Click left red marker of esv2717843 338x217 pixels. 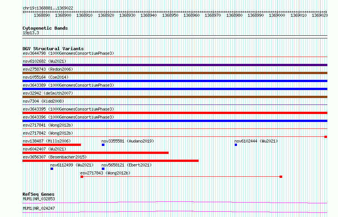point(82,177)
